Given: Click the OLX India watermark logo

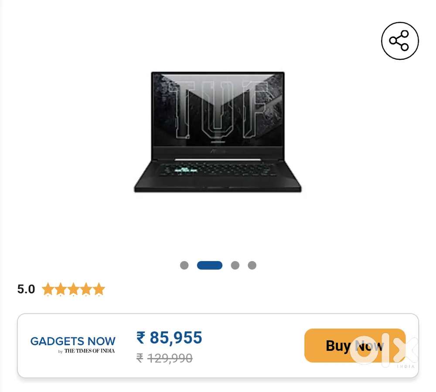Looking at the screenshot, I should (x=384, y=350).
